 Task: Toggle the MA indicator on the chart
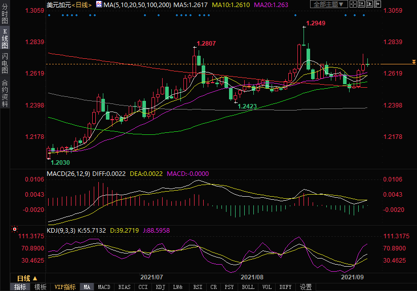point(87,287)
